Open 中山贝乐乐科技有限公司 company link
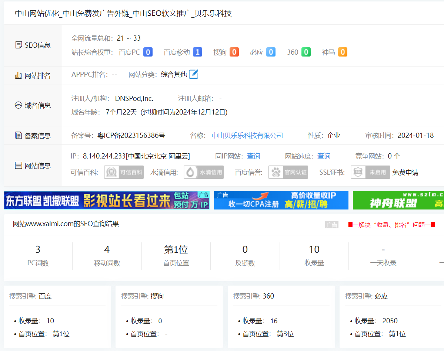444x351 pixels. [x=247, y=136]
